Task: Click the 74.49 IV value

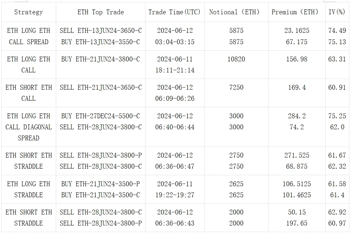Action: pyautogui.click(x=337, y=31)
